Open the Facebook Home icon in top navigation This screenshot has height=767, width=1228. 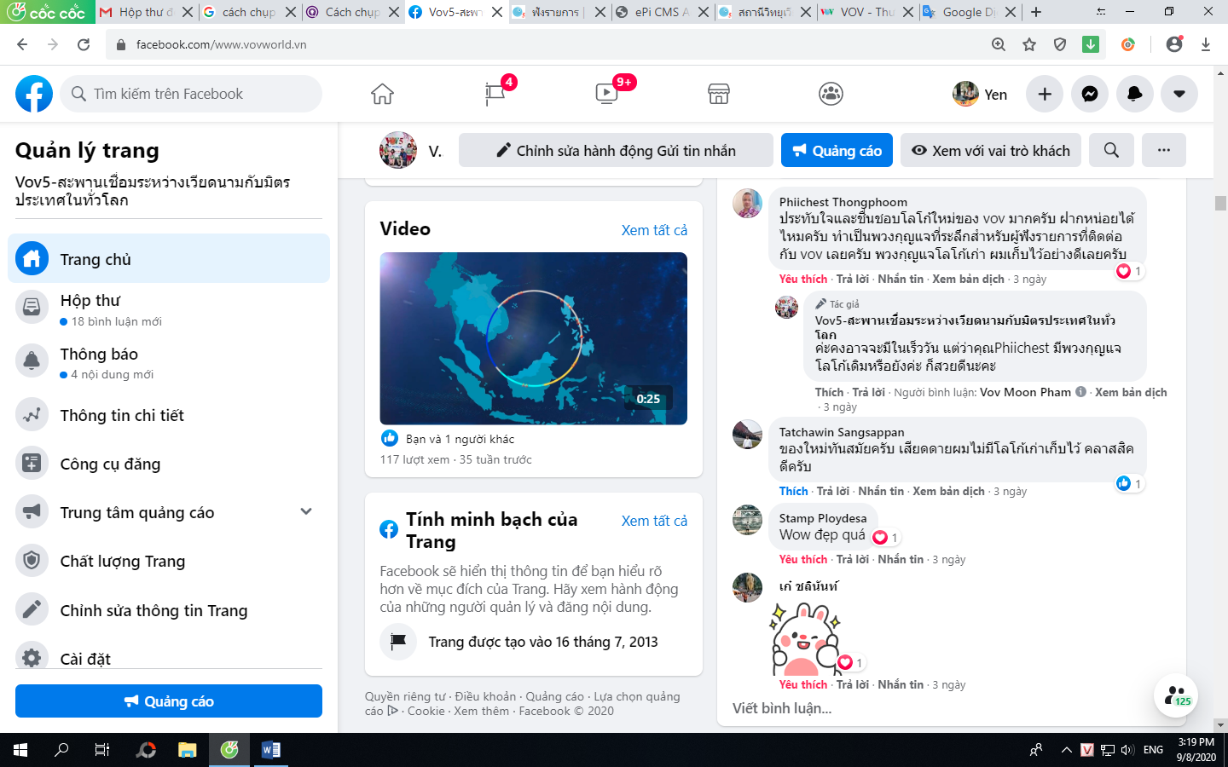tap(382, 94)
